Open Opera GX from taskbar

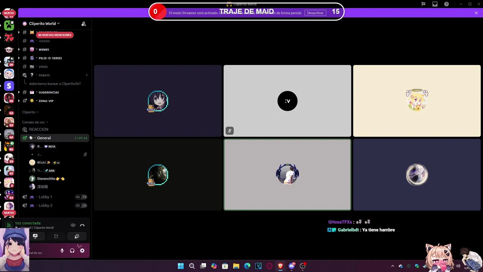[x=269, y=266]
